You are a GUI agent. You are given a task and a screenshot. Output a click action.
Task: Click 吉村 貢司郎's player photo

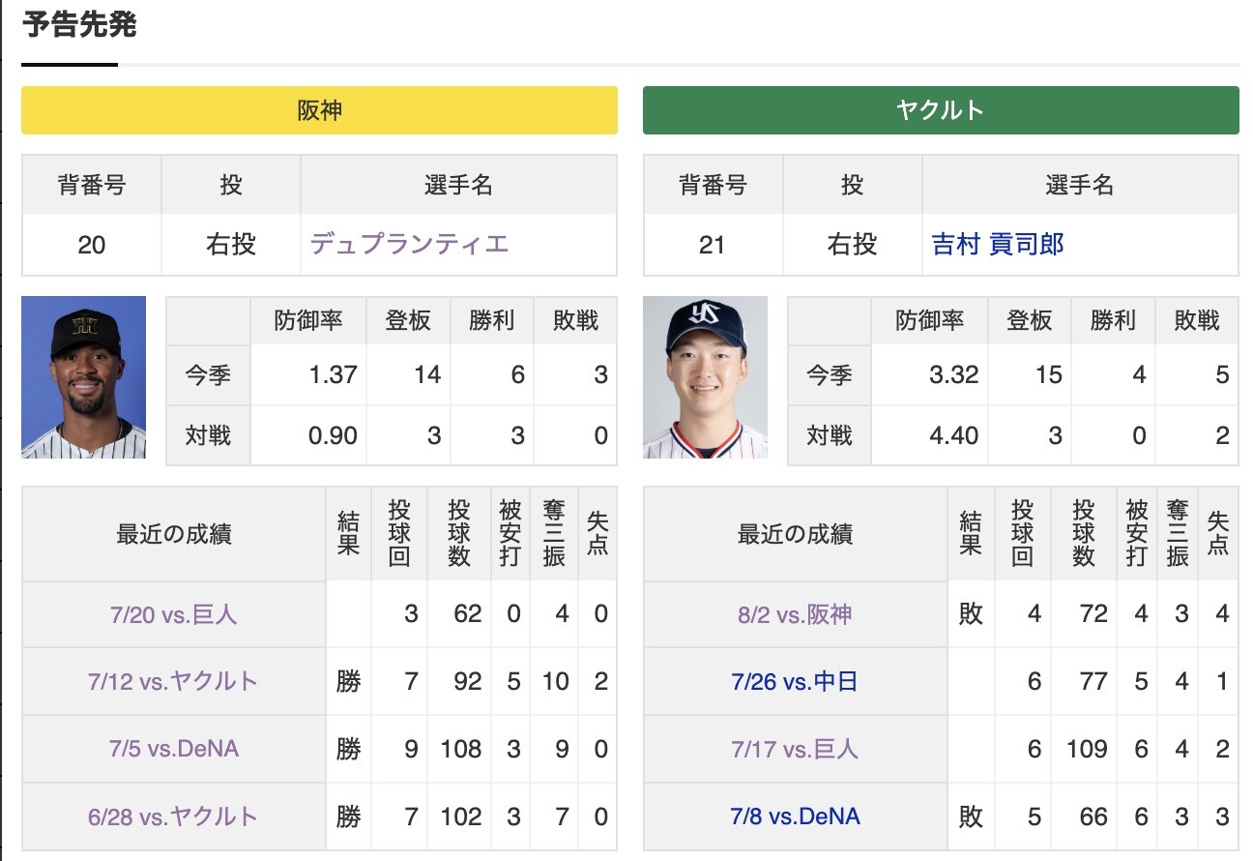(x=705, y=377)
